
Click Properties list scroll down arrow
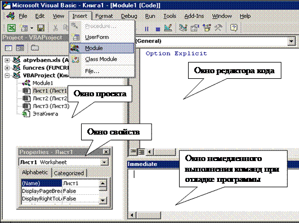103,200
